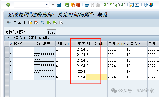Screen dimensions: 159x97
Task: Go to Next Page icon
Action: pyautogui.click(x=117, y=5)
